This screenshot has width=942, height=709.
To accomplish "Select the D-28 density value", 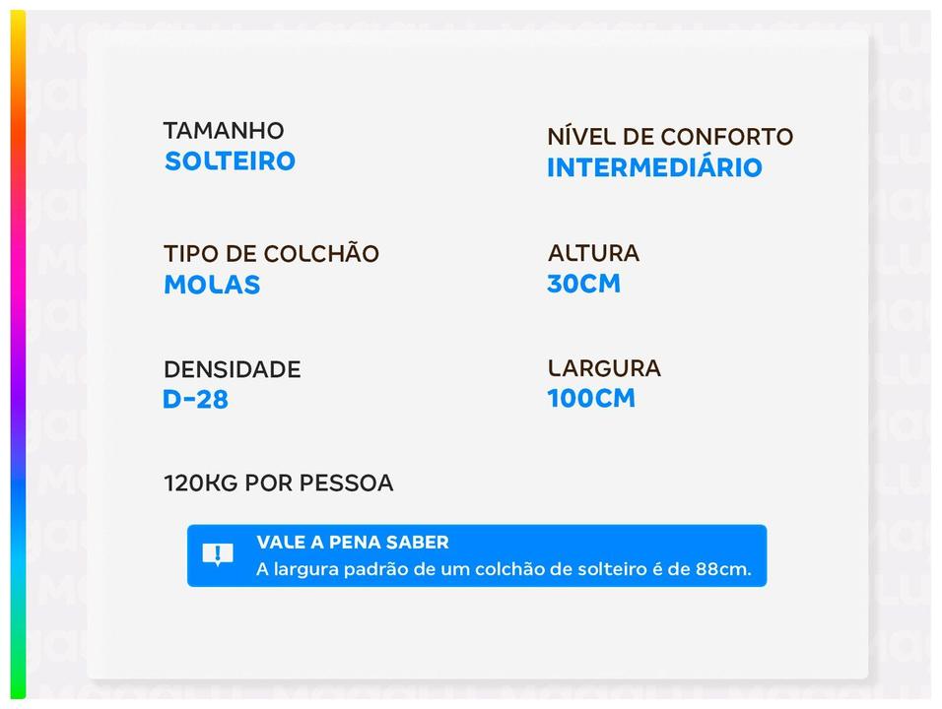I will pos(195,400).
